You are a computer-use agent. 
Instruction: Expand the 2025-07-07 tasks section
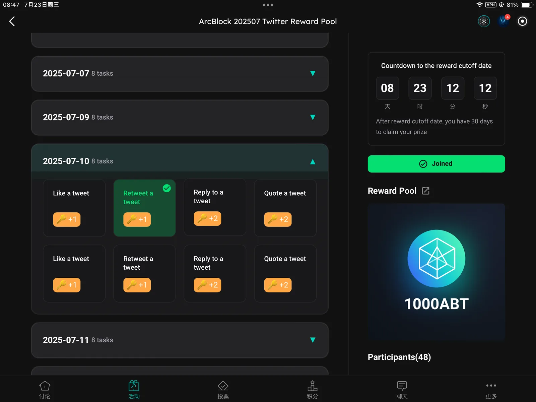tap(180, 74)
